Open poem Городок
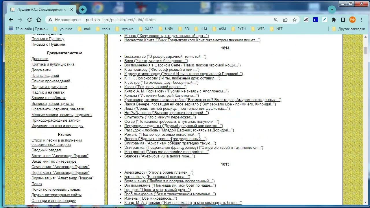 (x=158, y=190)
